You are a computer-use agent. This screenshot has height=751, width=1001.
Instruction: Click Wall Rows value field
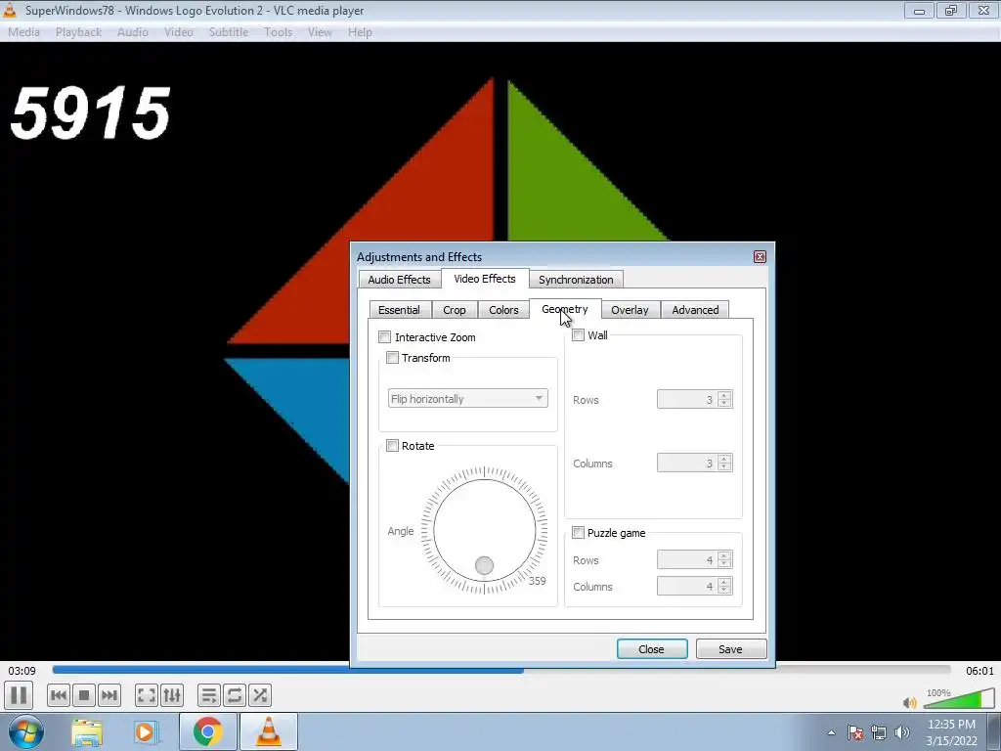687,400
